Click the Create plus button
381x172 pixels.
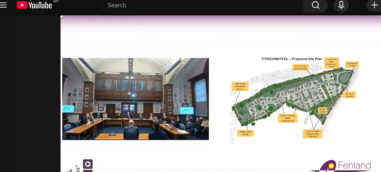(x=374, y=5)
